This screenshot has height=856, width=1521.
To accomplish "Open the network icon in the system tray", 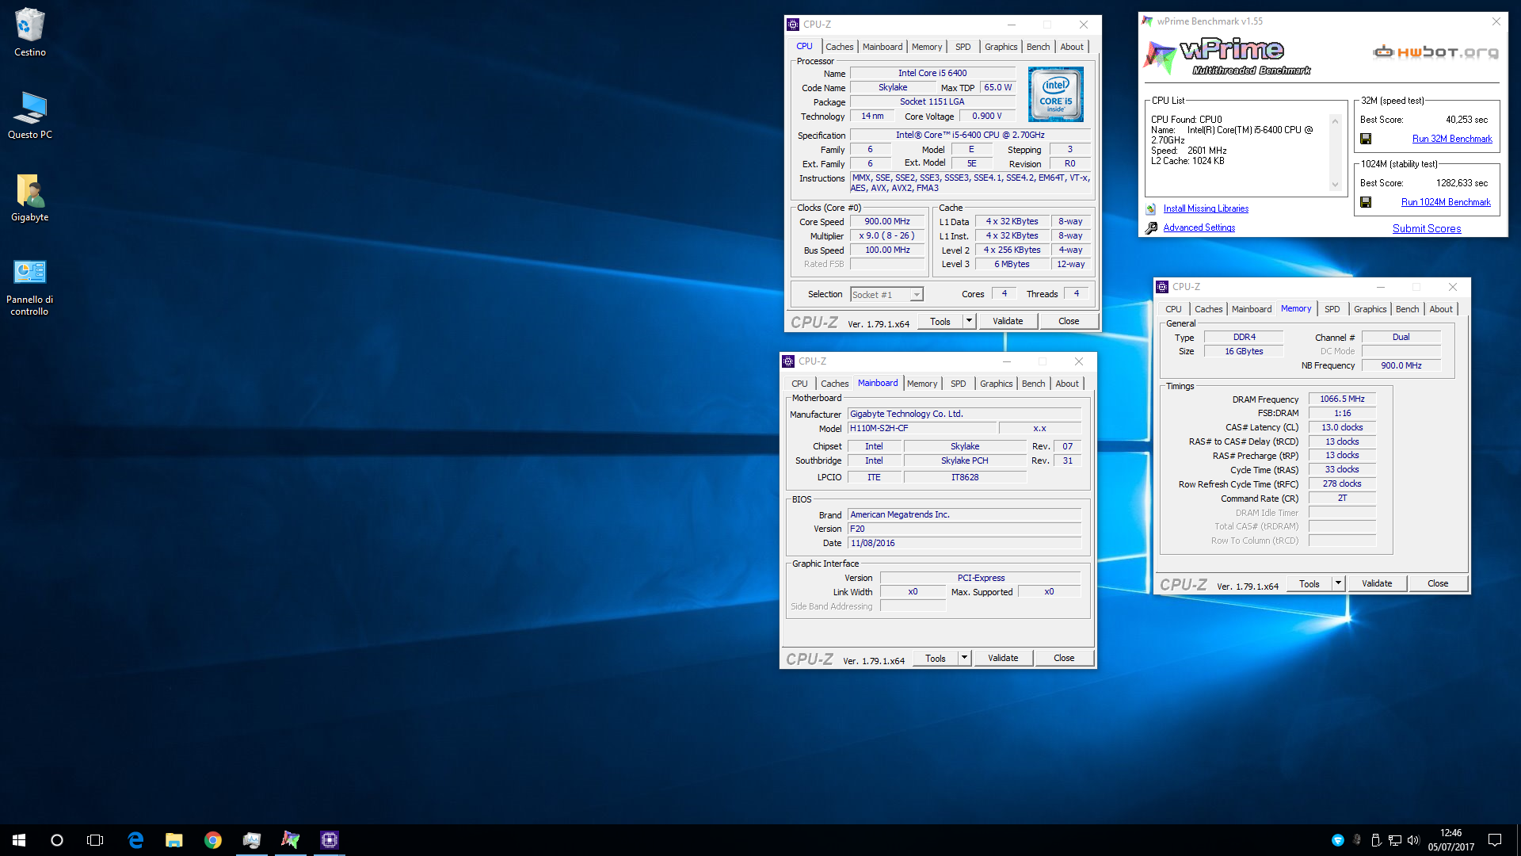I will [1395, 840].
